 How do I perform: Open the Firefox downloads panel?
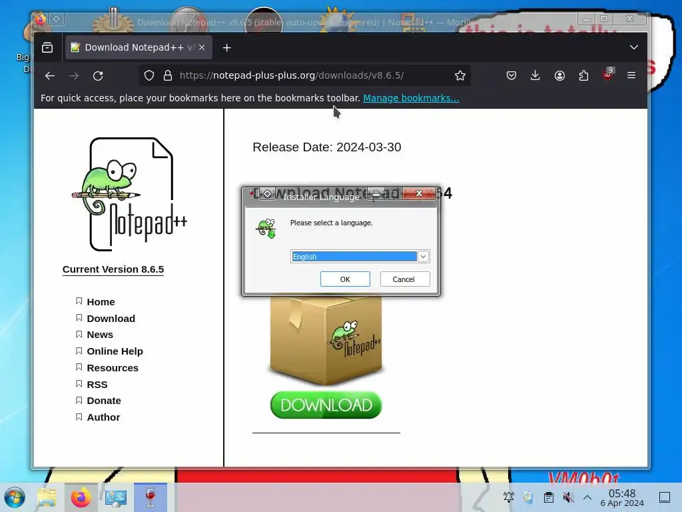click(535, 76)
